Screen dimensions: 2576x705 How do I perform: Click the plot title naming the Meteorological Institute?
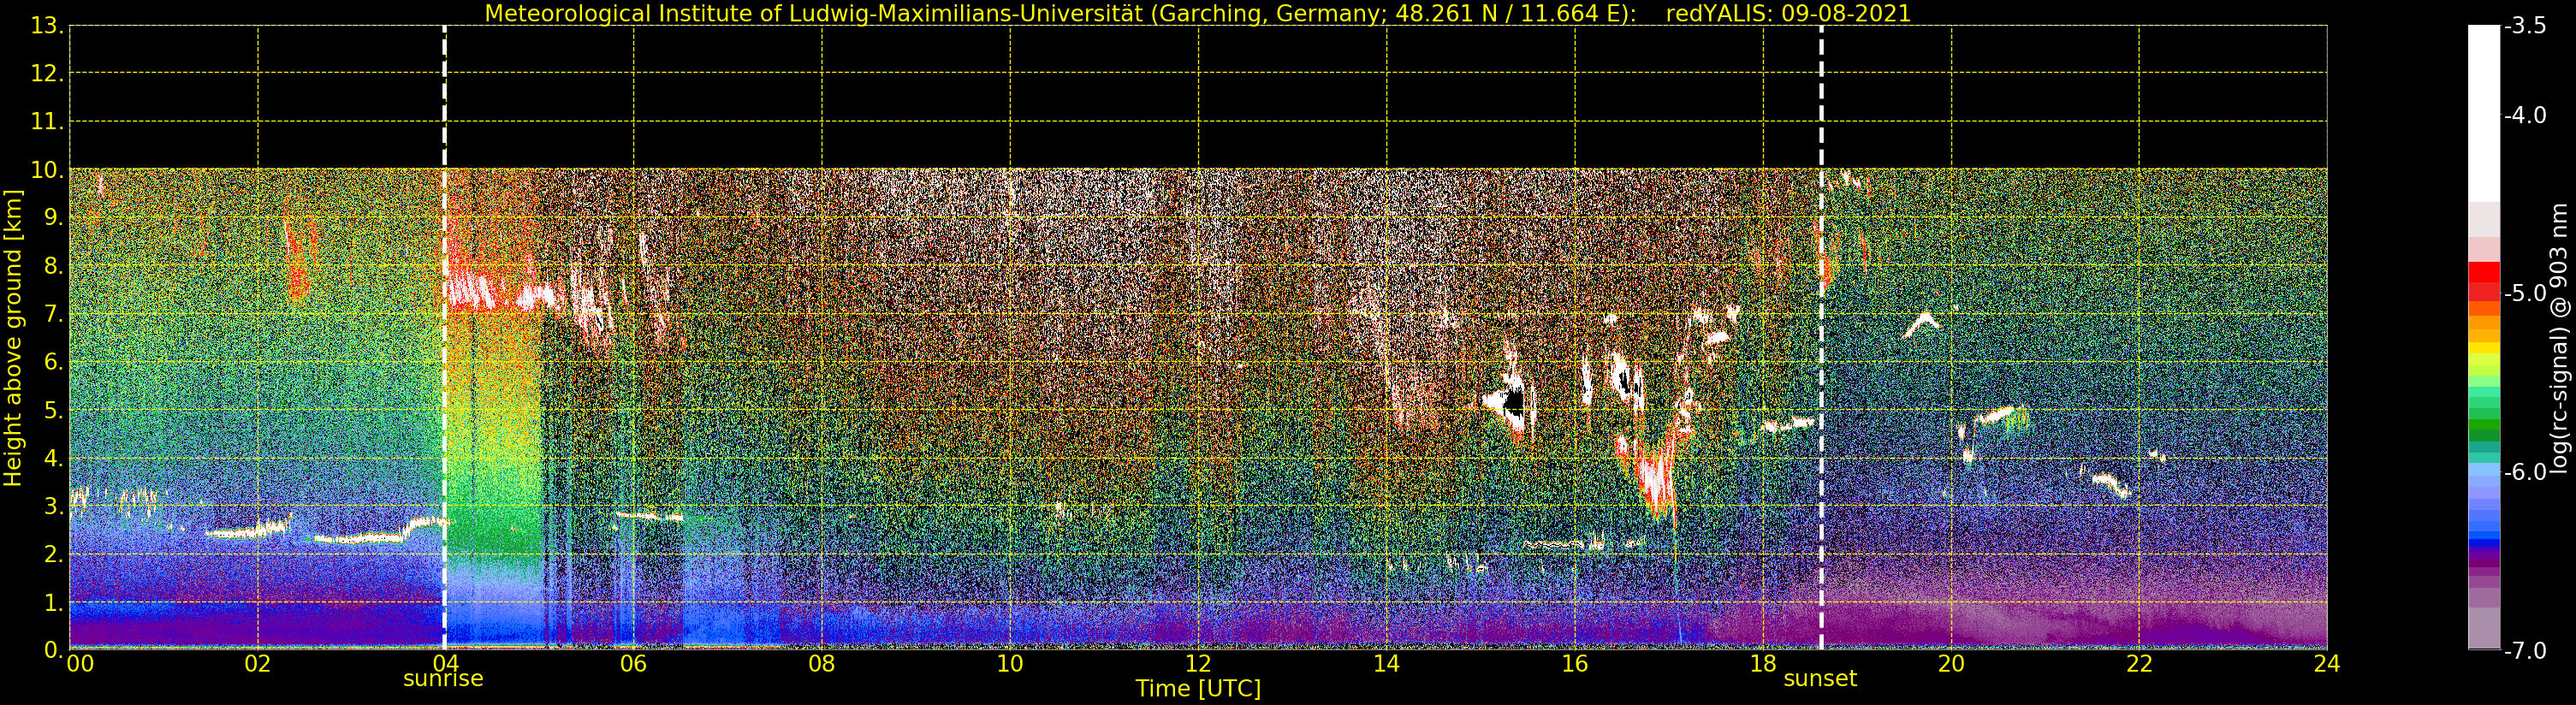[1197, 13]
